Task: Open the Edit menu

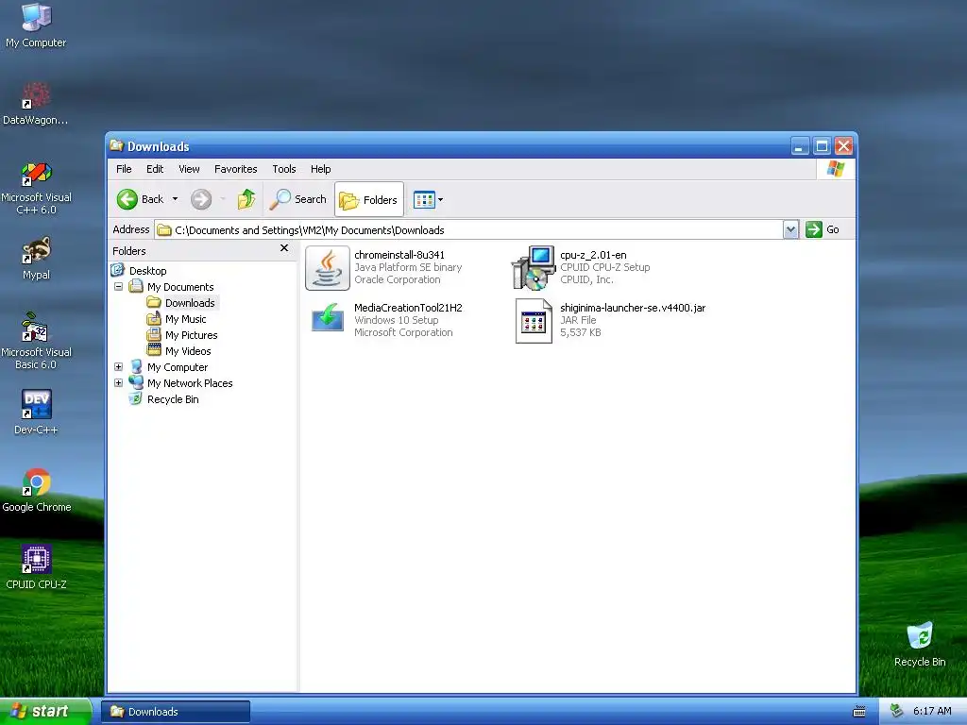Action: point(155,169)
